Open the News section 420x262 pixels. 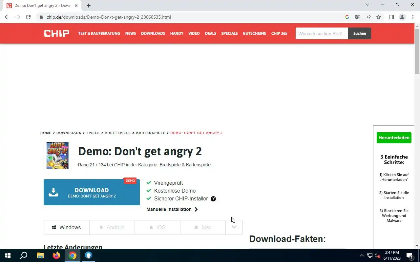coord(131,33)
